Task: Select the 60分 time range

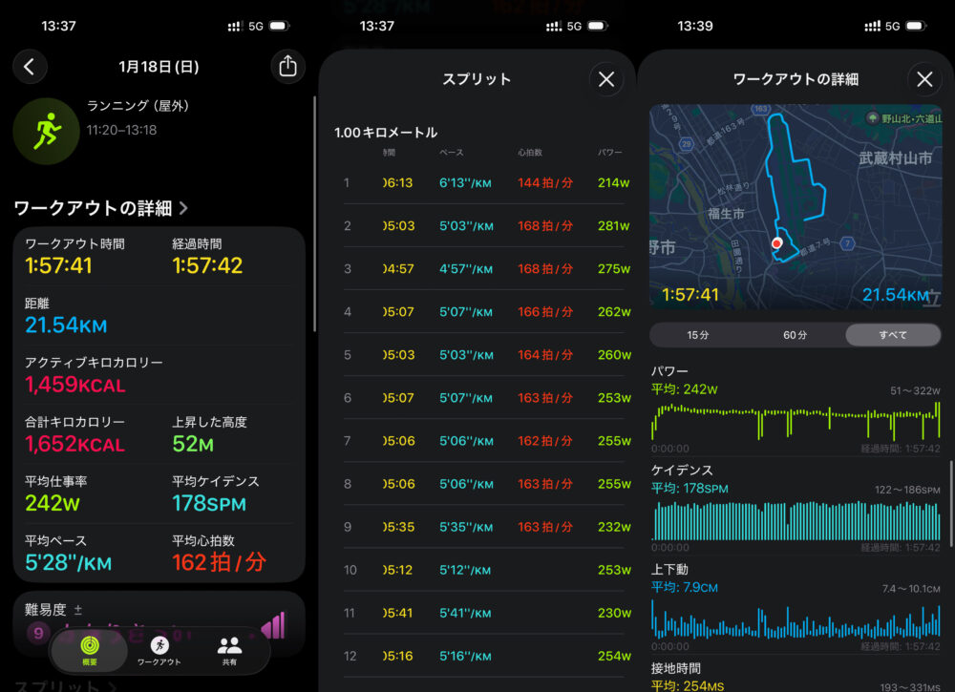Action: (x=795, y=335)
